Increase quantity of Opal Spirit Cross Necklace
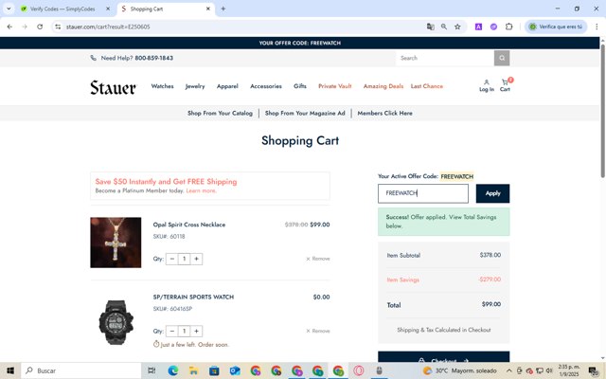 pos(196,259)
